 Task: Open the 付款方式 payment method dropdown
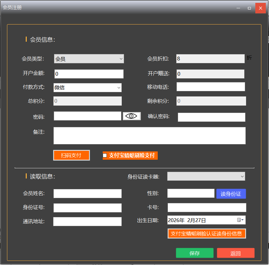(87, 87)
